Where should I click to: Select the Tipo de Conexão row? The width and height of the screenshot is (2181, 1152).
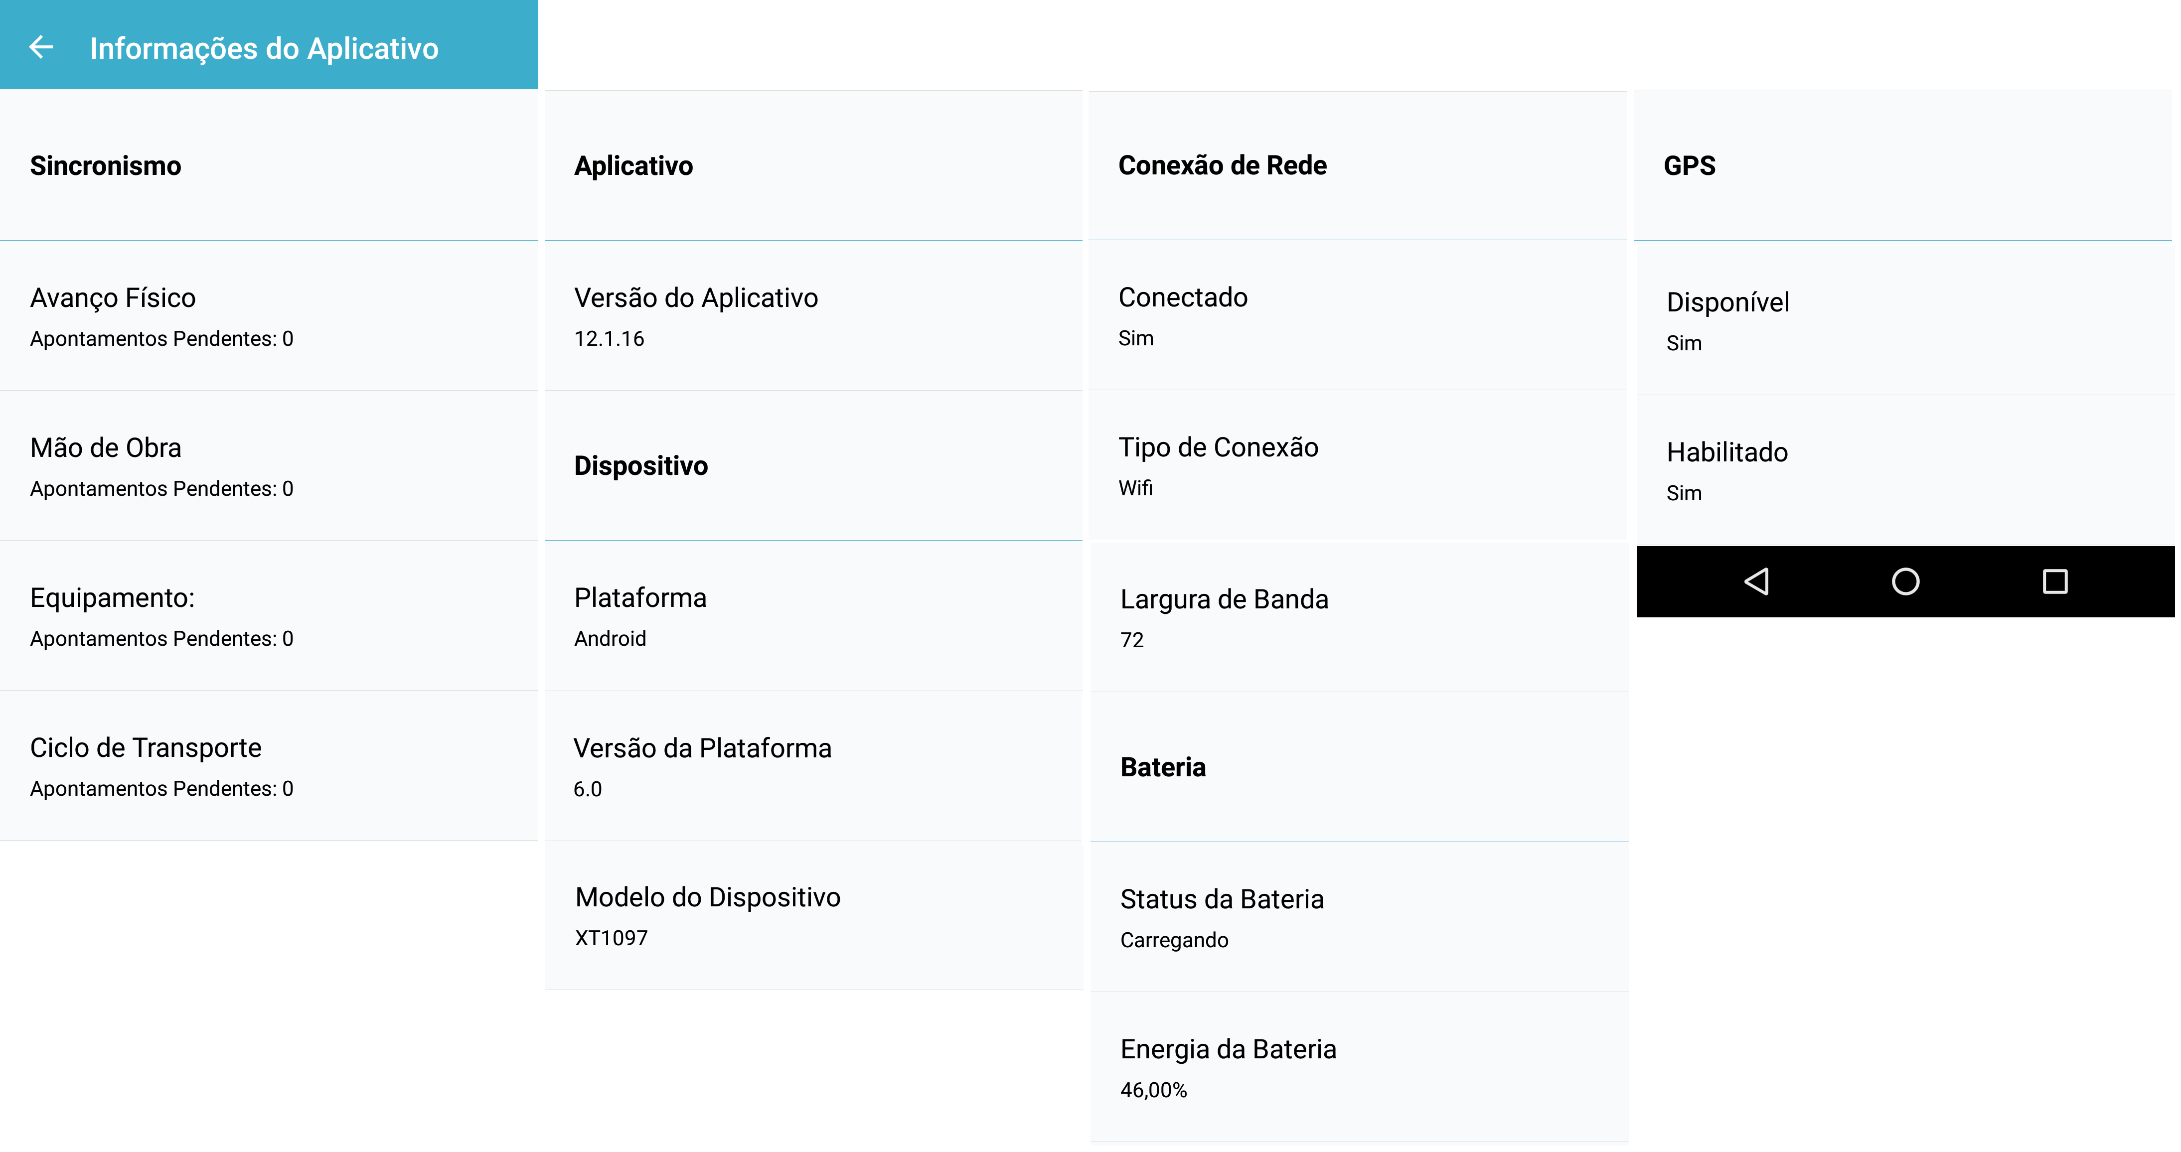[1357, 465]
